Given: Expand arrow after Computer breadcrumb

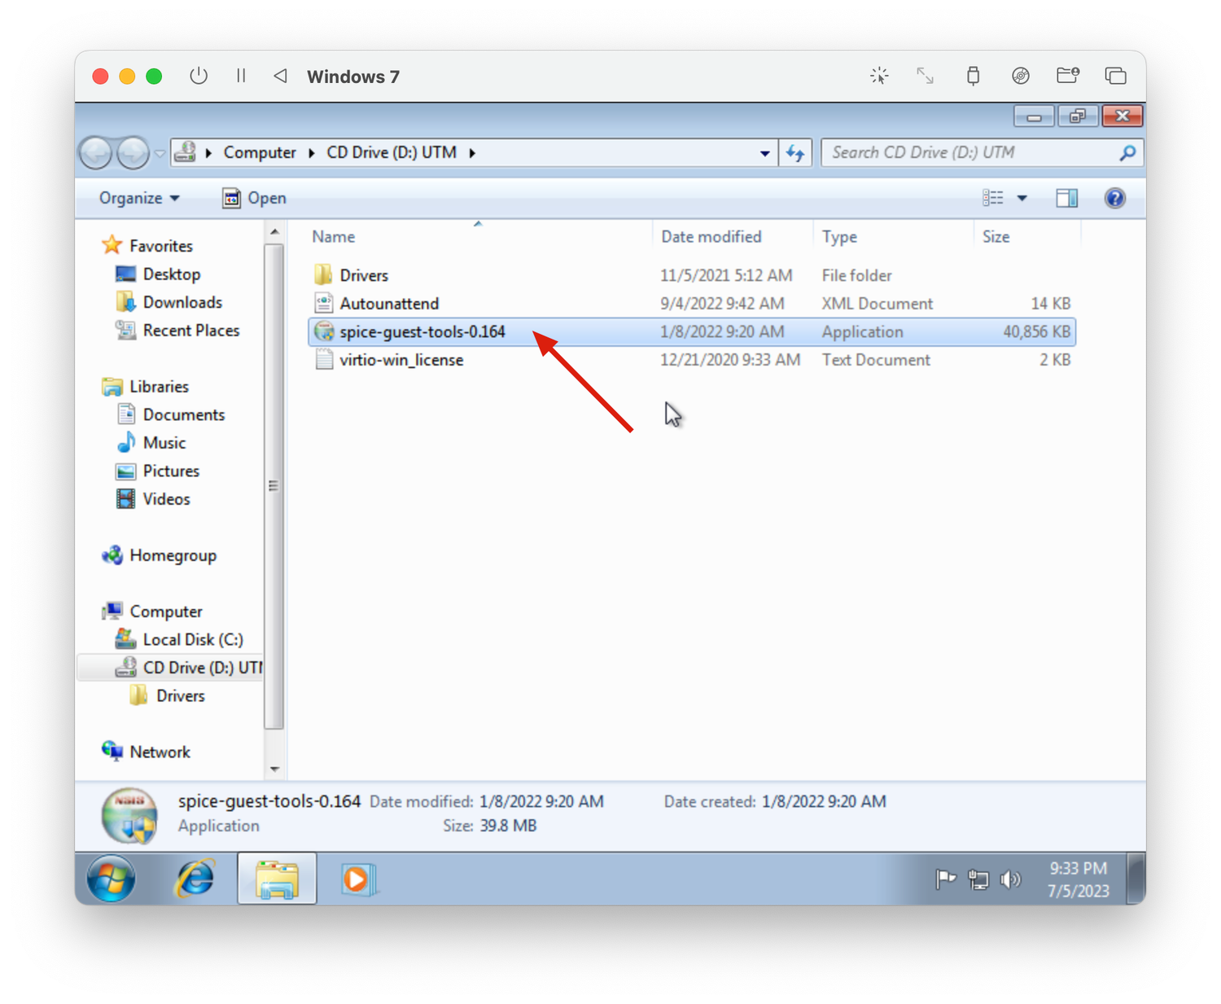Looking at the screenshot, I should pyautogui.click(x=312, y=153).
